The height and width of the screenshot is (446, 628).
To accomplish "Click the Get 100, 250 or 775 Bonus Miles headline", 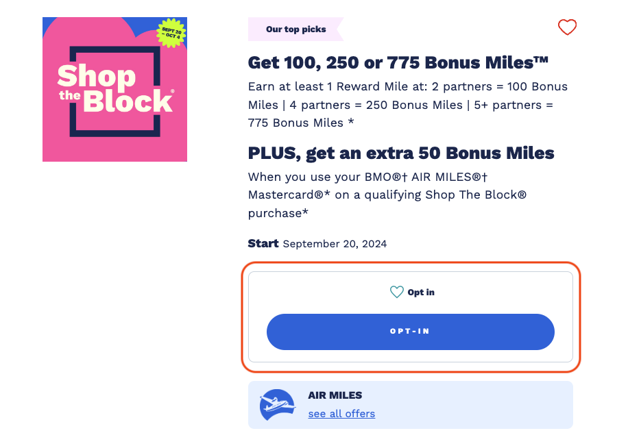I will (398, 63).
